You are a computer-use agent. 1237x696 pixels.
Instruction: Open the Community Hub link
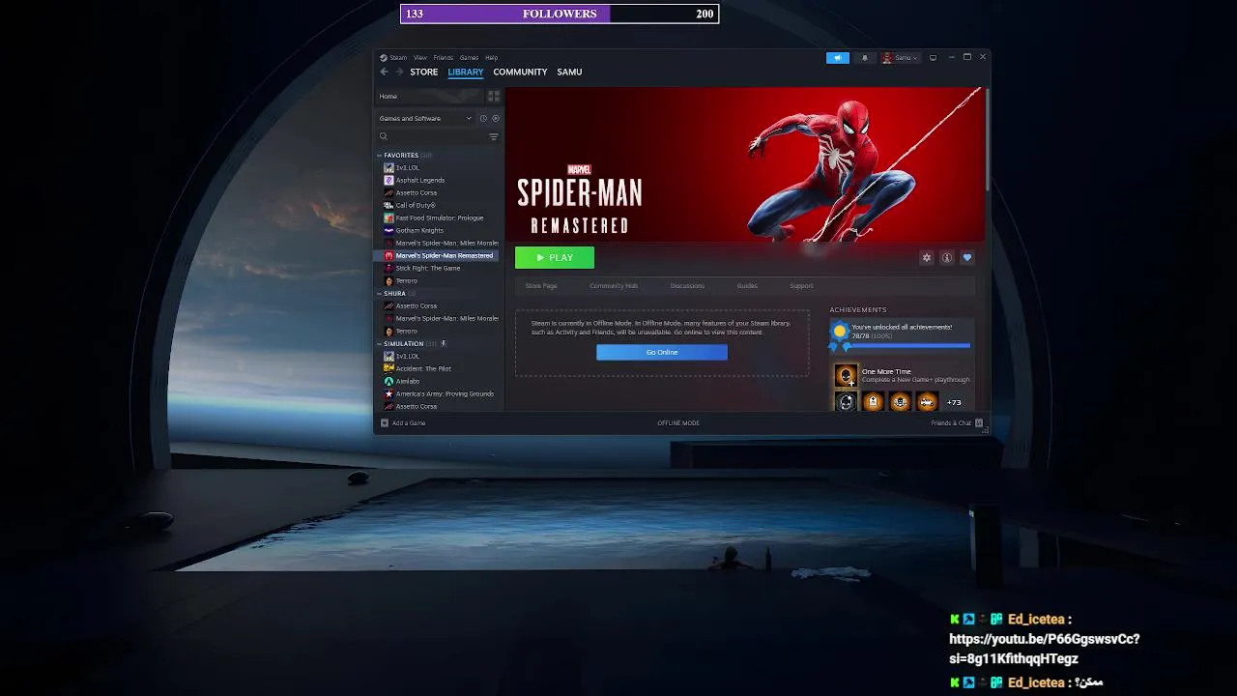614,285
